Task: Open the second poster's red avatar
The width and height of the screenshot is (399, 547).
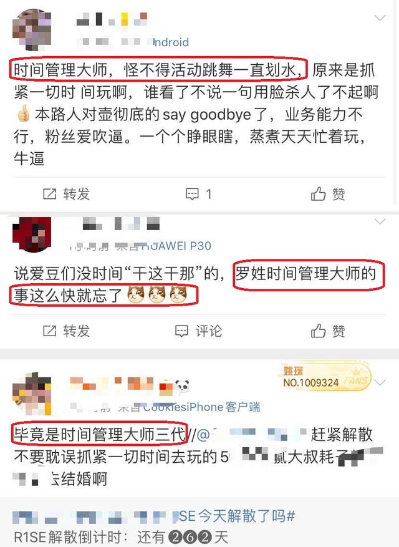Action: (x=32, y=234)
